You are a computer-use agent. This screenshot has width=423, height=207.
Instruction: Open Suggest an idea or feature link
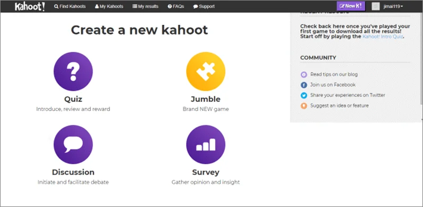[x=339, y=106]
